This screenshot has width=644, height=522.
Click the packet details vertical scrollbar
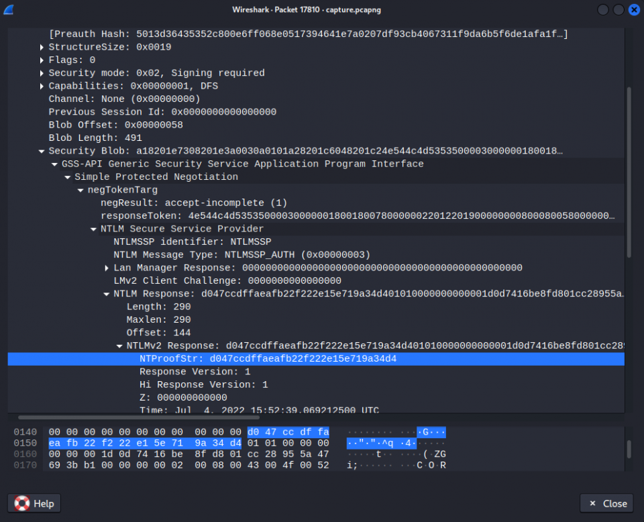(x=629, y=172)
